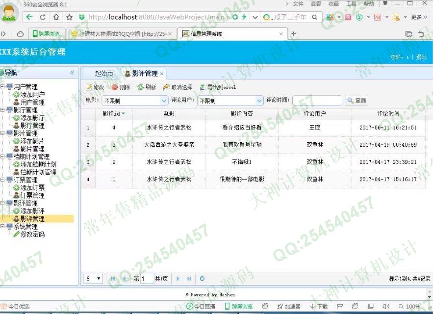Click the 退出 logout link
This screenshot has width=433, height=314.
point(421,57)
